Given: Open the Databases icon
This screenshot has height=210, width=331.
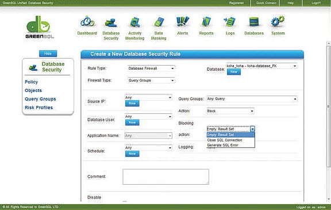Looking at the screenshot, I should coord(254,22).
